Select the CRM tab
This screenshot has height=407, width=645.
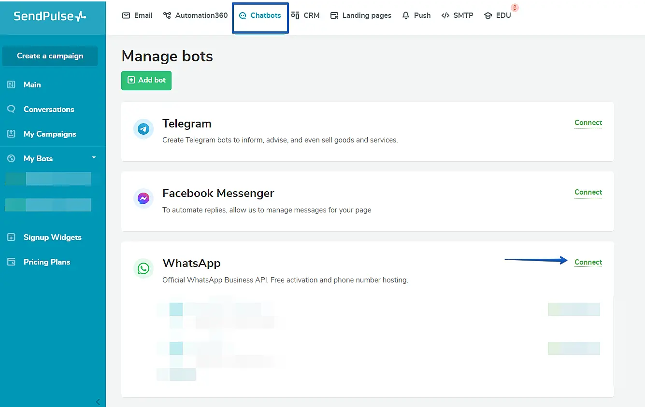click(305, 15)
